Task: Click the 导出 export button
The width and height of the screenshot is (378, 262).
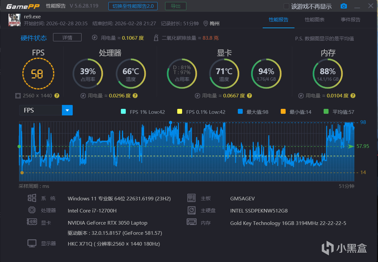Action: pos(176,6)
